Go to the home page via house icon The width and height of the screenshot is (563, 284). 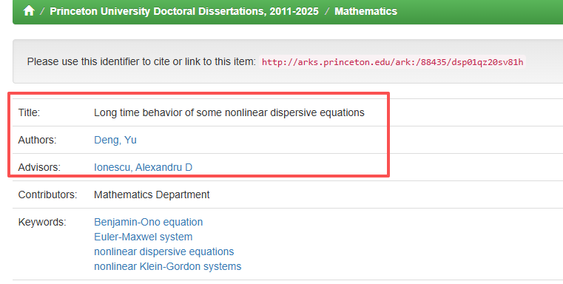point(29,11)
